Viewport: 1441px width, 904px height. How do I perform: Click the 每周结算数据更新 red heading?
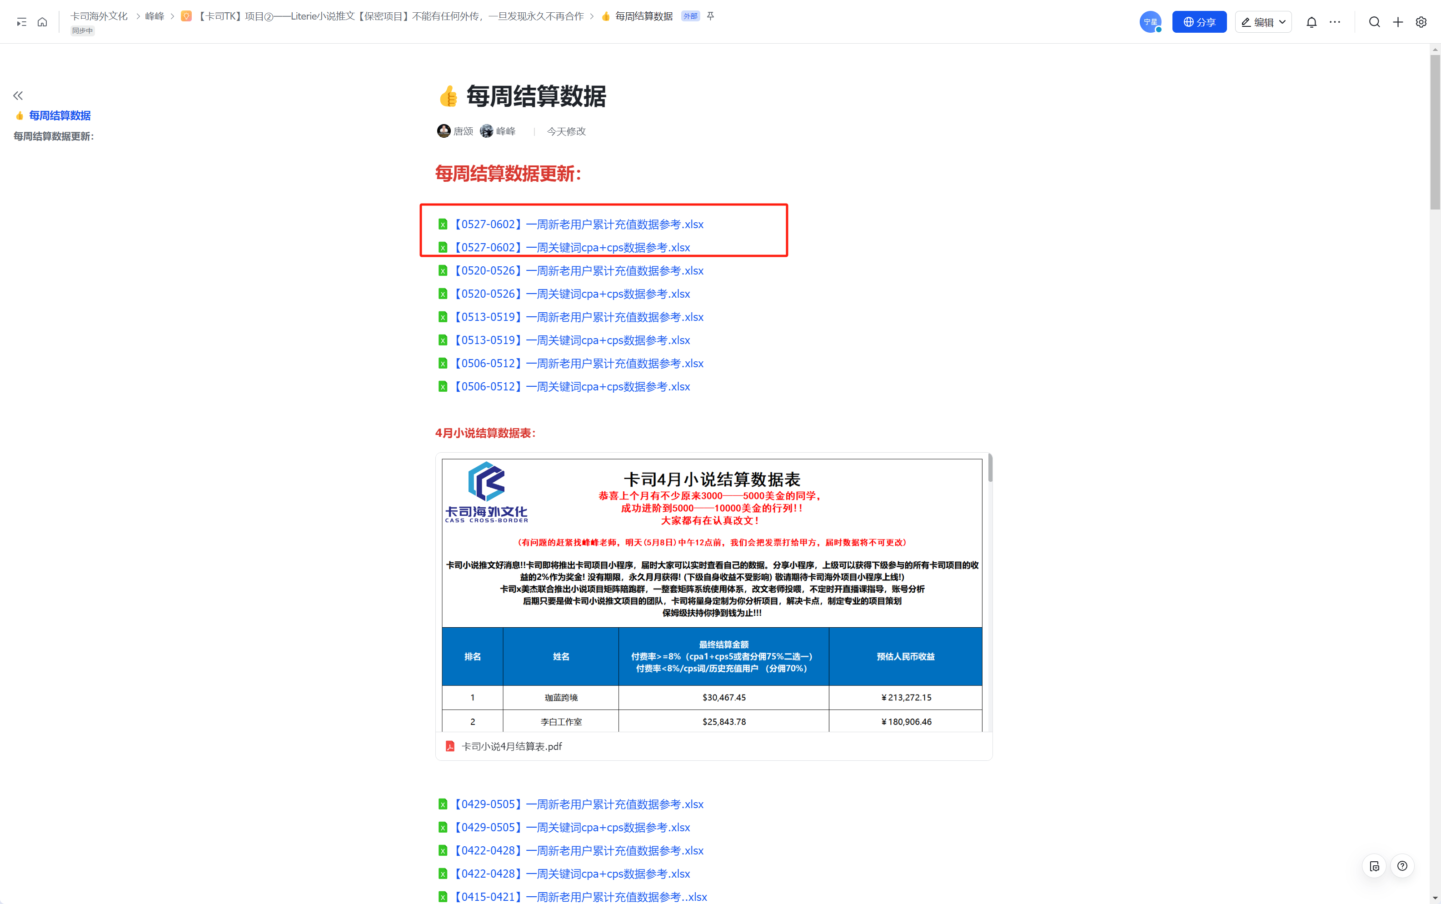click(x=508, y=174)
